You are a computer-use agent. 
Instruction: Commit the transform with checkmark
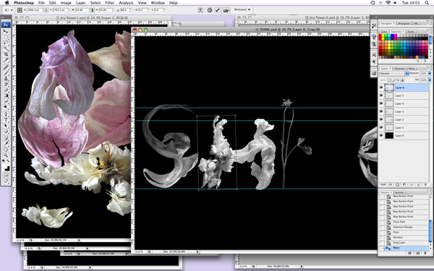pos(217,10)
